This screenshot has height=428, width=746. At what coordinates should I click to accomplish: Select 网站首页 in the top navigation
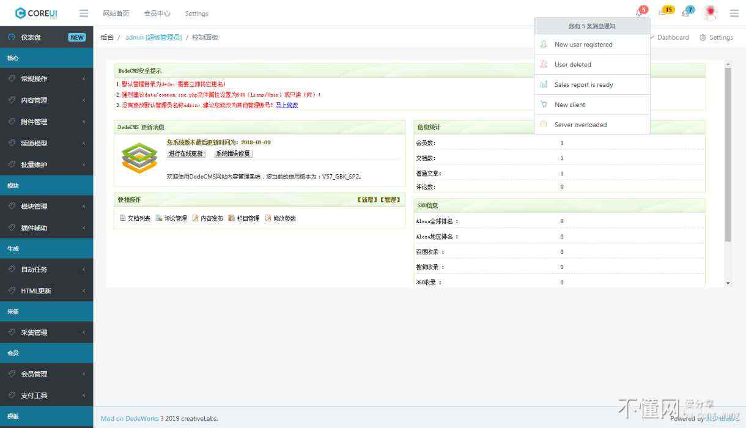tap(116, 13)
